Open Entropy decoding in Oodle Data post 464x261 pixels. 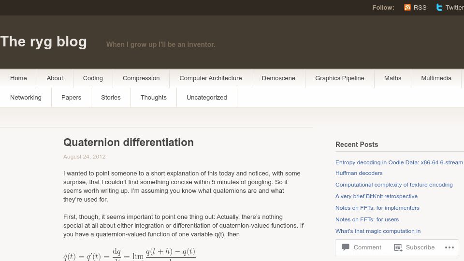tap(399, 168)
